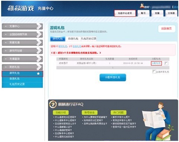The width and height of the screenshot is (179, 142).
Task: Open FAQ 什么是邮箱认证？
Action: [x=63, y=127]
